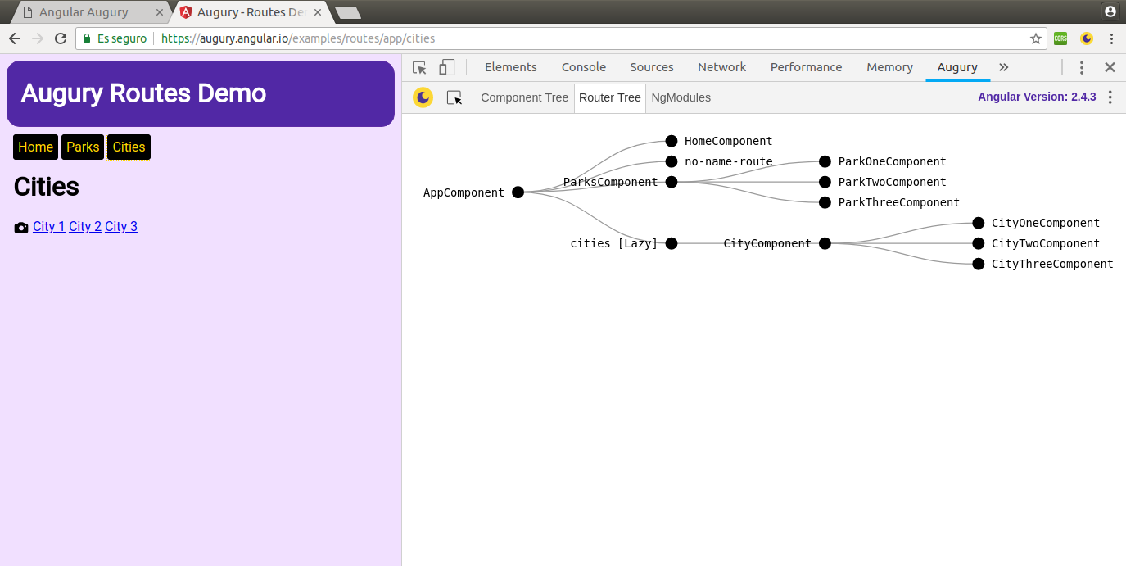Click DevTools select-element inspector icon
The width and height of the screenshot is (1126, 566).
(419, 67)
